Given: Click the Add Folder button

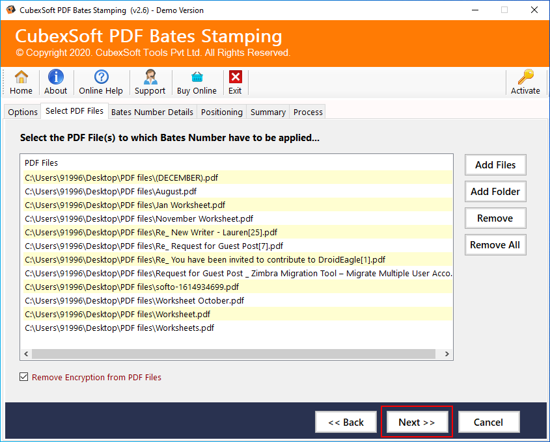Looking at the screenshot, I should (495, 192).
